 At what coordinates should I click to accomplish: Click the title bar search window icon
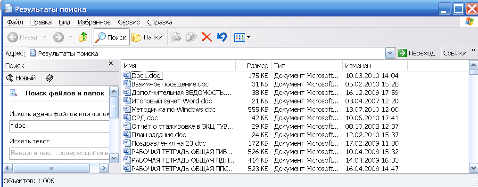(8, 9)
